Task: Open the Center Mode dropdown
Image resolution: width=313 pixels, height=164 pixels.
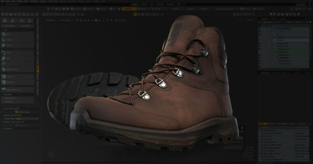Action: click(27, 118)
